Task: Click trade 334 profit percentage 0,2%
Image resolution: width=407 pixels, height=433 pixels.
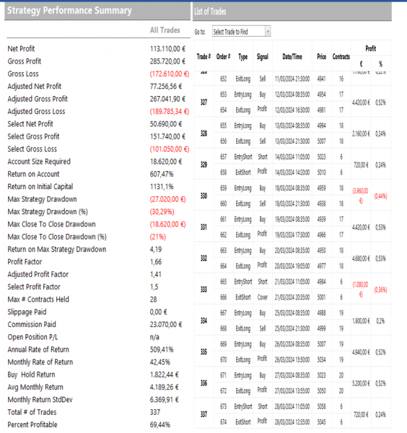Action: click(380, 321)
